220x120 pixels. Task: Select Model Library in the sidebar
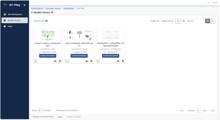[15, 20]
